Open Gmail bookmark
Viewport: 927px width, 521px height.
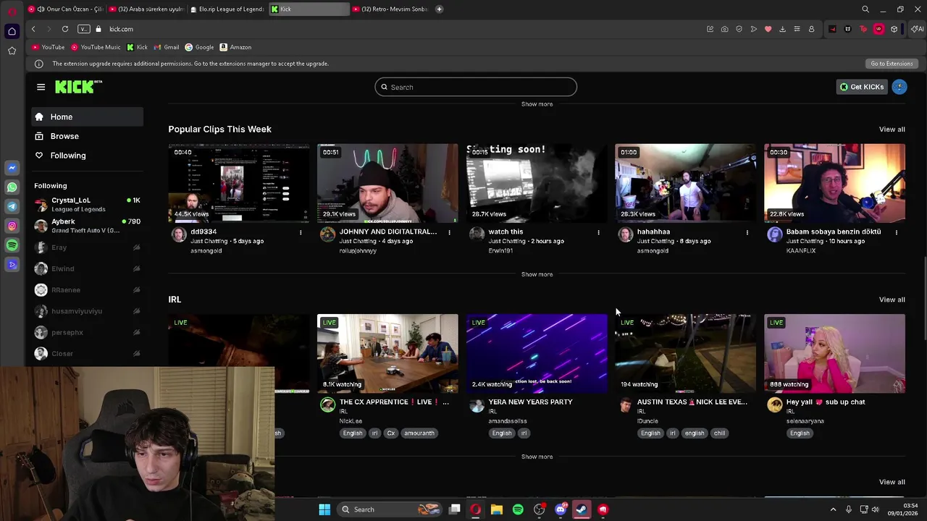pyautogui.click(x=167, y=47)
